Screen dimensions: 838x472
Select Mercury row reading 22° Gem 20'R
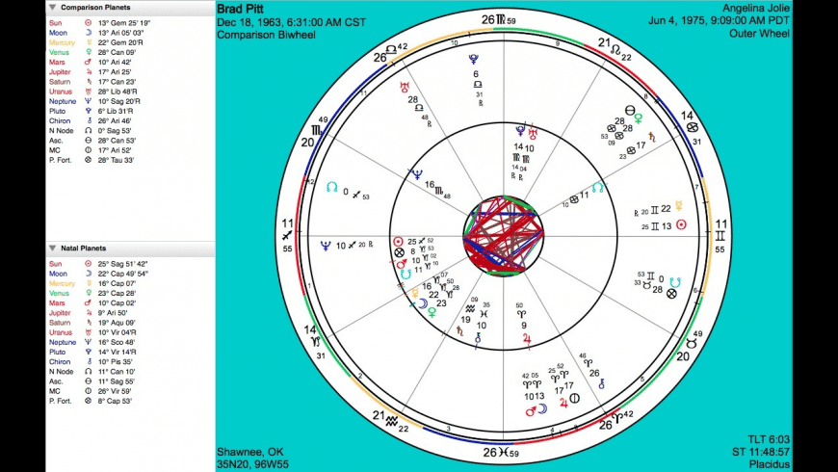click(x=96, y=42)
